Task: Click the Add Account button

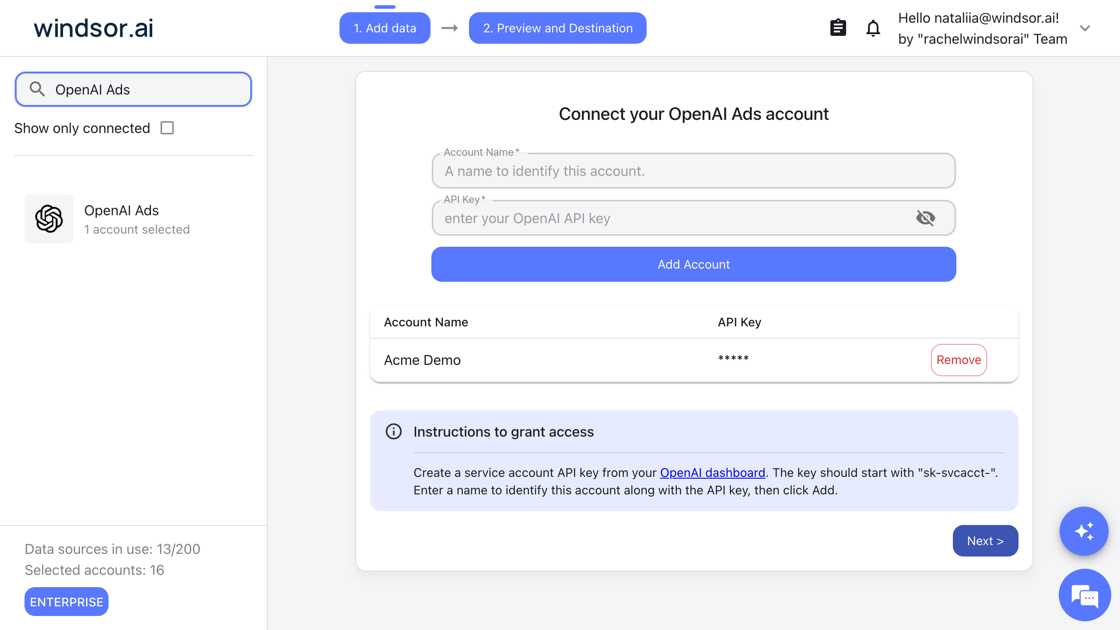Action: (693, 264)
